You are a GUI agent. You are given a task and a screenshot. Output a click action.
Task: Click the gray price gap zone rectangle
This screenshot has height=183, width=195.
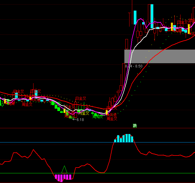[x=159, y=56]
